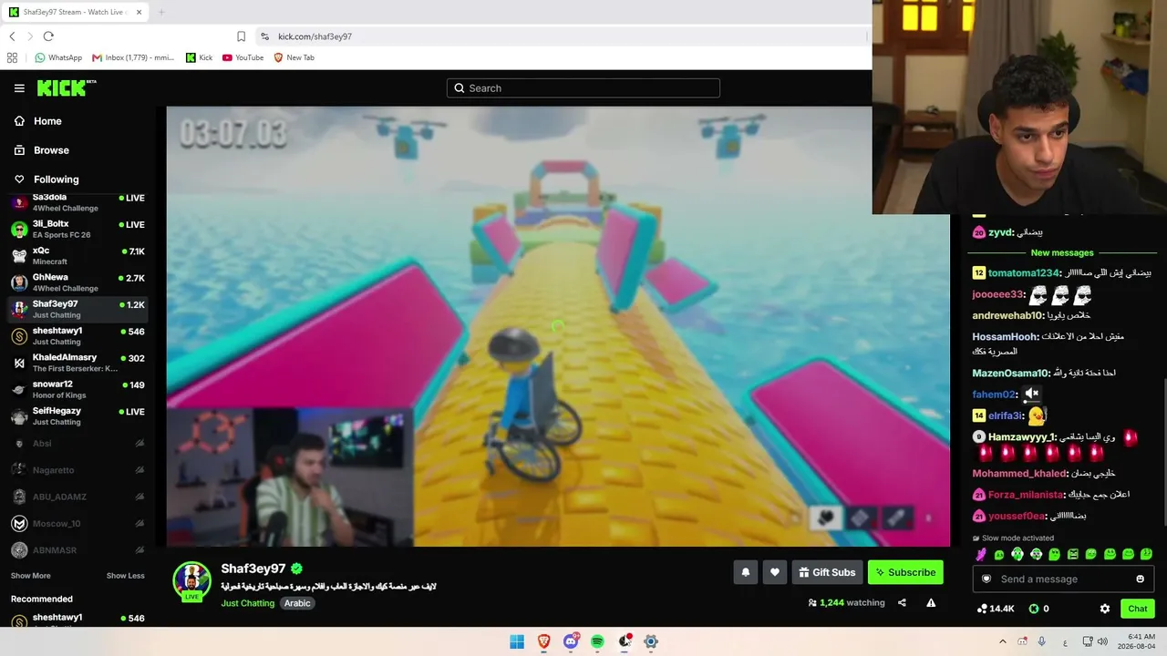Select the purple emote in quick emote bar
The image size is (1167, 656).
(x=981, y=554)
